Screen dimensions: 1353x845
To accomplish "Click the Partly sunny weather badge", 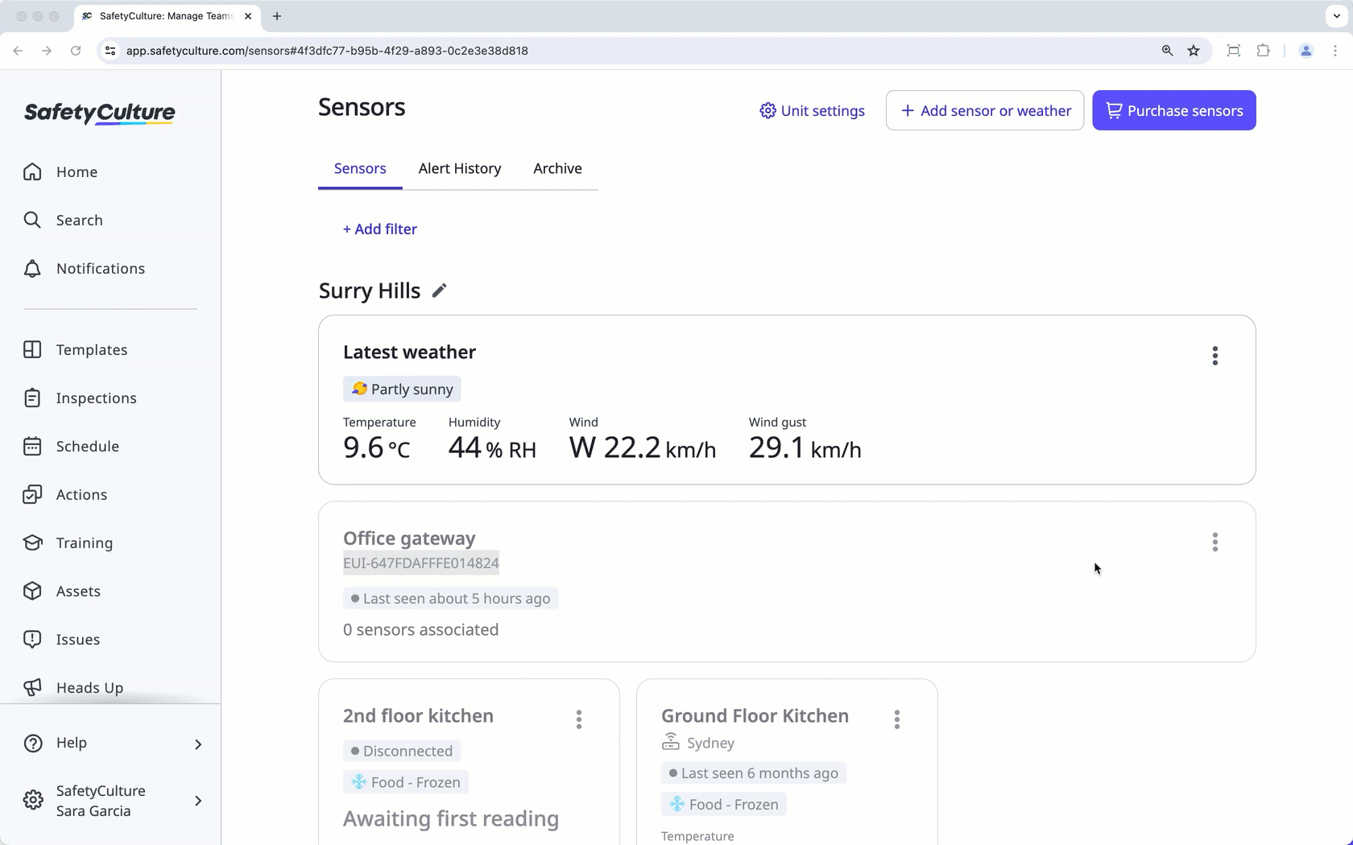I will click(402, 390).
